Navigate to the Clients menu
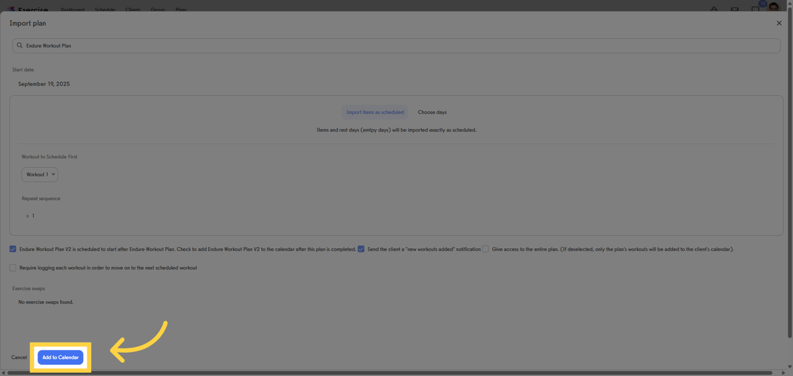The image size is (793, 376). point(133,10)
